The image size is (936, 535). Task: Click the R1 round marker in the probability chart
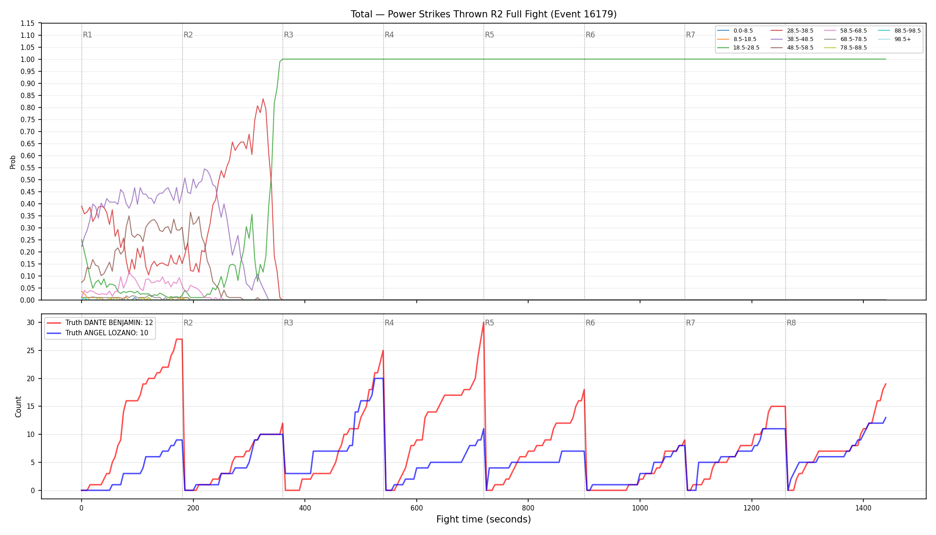(x=87, y=35)
